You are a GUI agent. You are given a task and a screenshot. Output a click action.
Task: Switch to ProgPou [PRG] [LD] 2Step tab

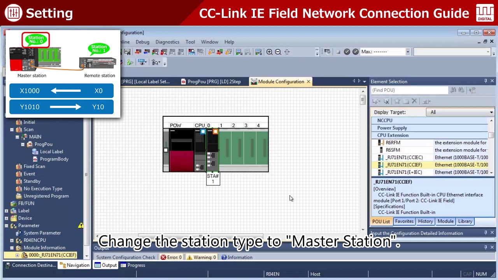pyautogui.click(x=211, y=82)
